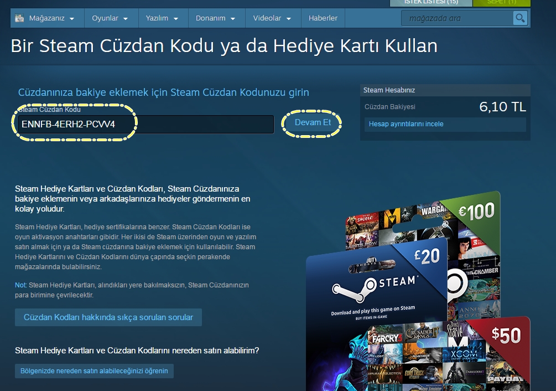Screen dimensions: 556x391
Task: Open the Sepet cart button
Action: tap(502, 2)
